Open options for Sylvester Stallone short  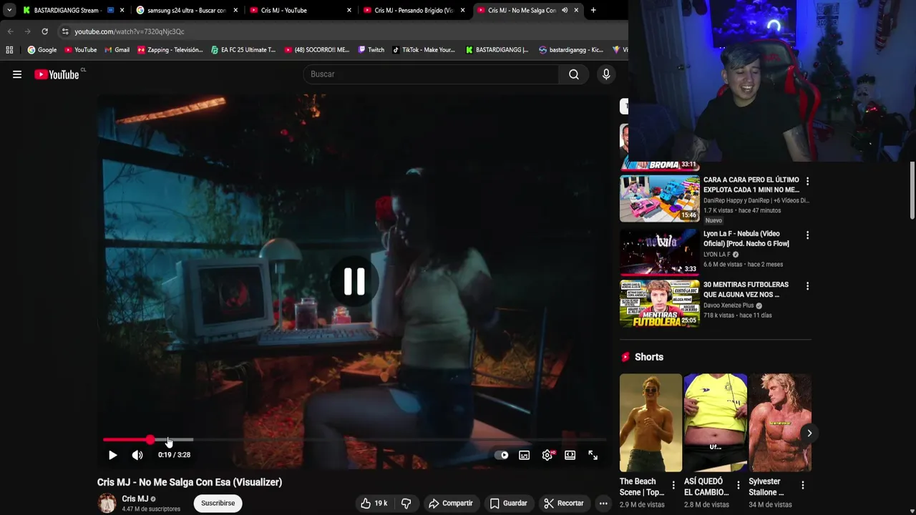[803, 485]
